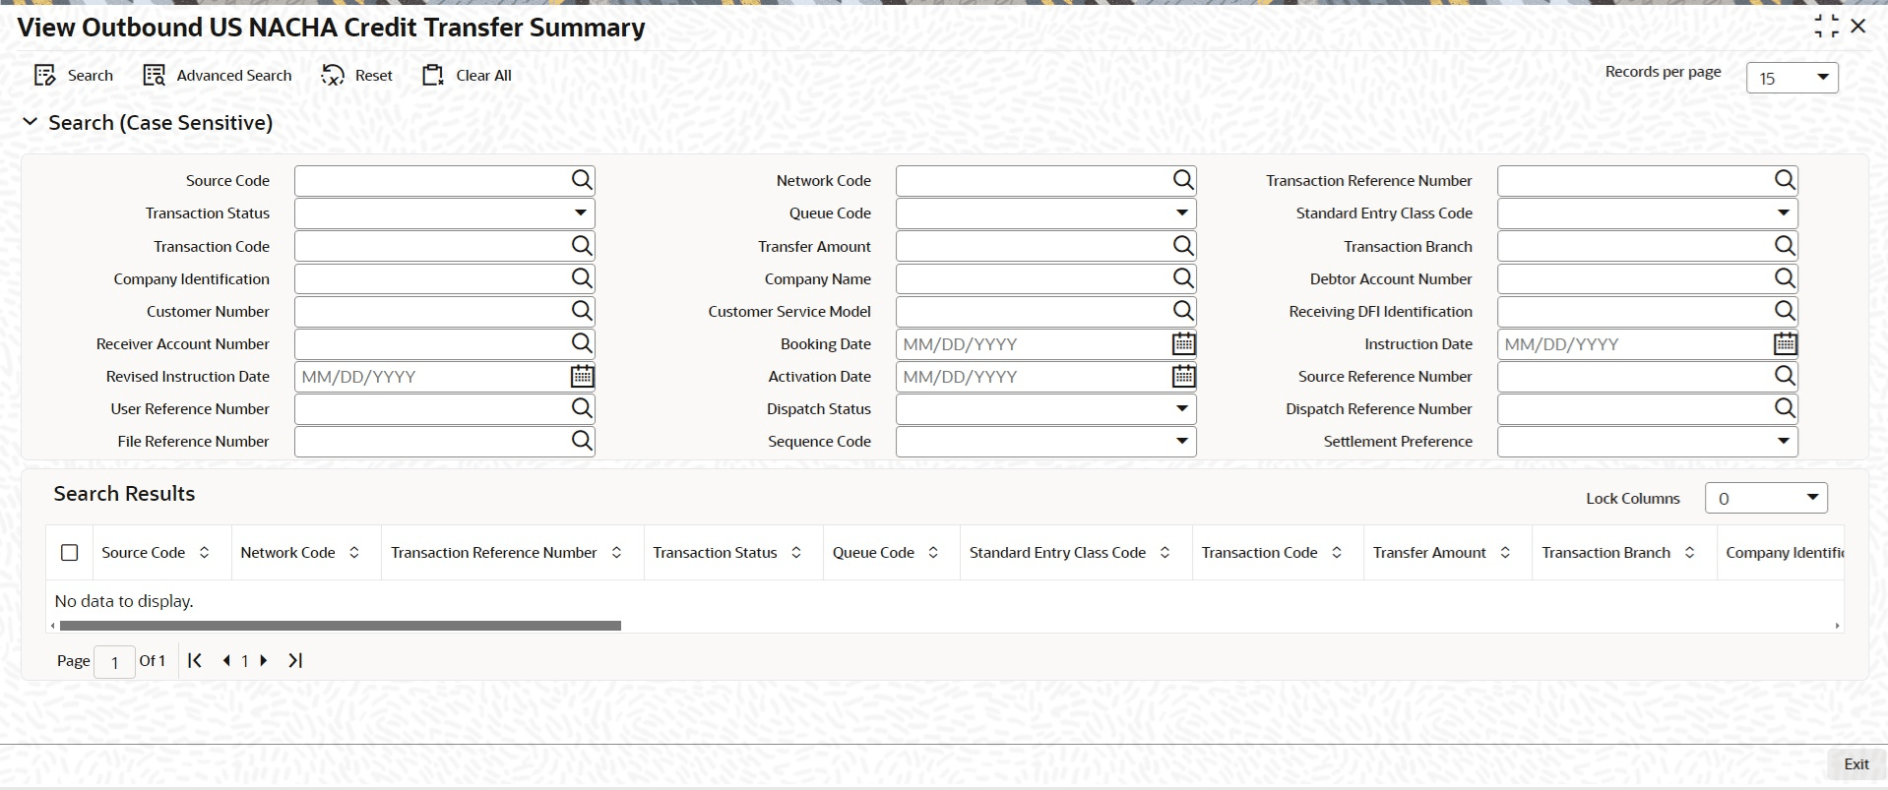Open lookup for Receiving DFI Identification field
Viewport: 1888px width, 790px height.
pyautogui.click(x=1785, y=311)
